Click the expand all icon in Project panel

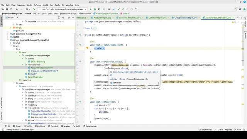pyautogui.click(x=59, y=18)
